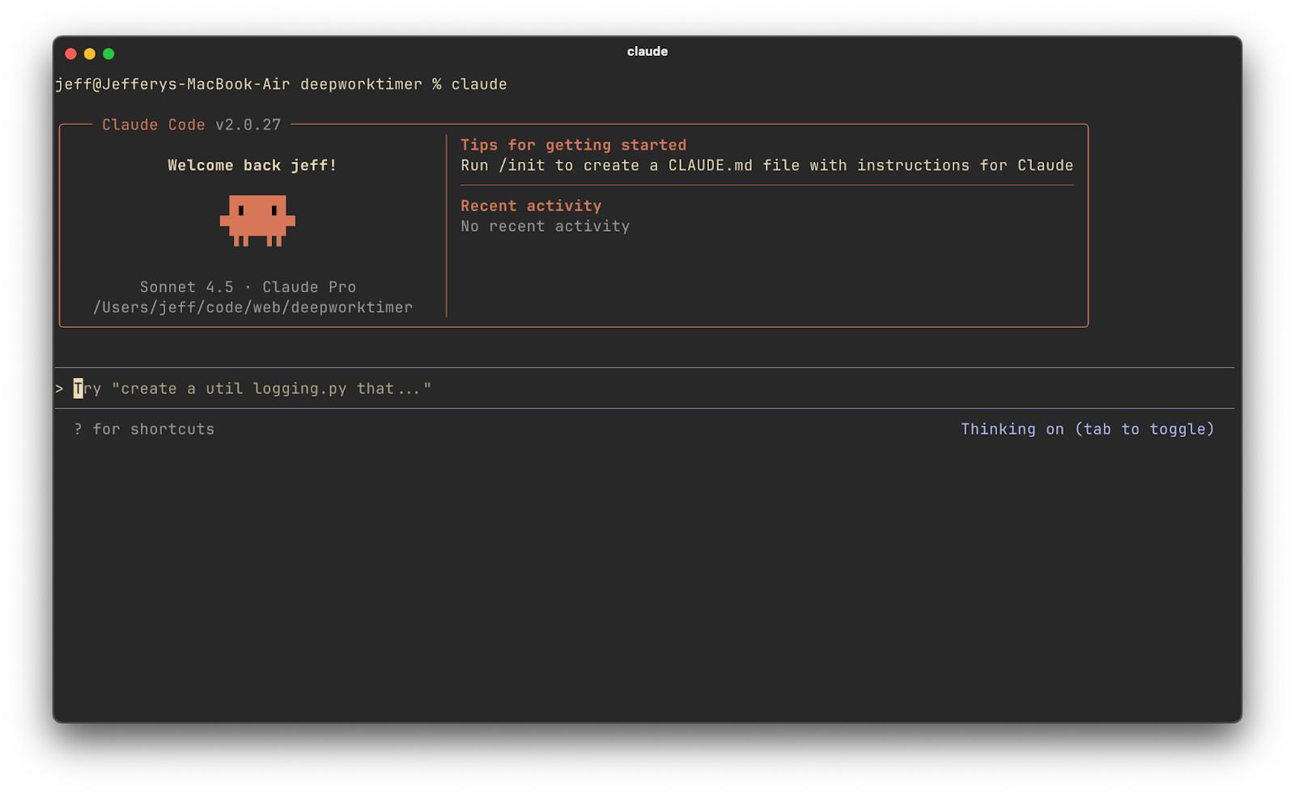
Task: Click the yellow minimize window button
Action: [90, 53]
